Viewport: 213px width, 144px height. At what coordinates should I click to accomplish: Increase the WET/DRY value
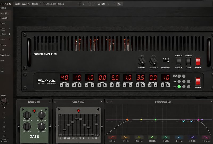point(168,85)
